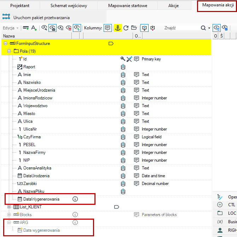Click the add text field icon
The height and width of the screenshot is (237, 237).
[34, 28]
